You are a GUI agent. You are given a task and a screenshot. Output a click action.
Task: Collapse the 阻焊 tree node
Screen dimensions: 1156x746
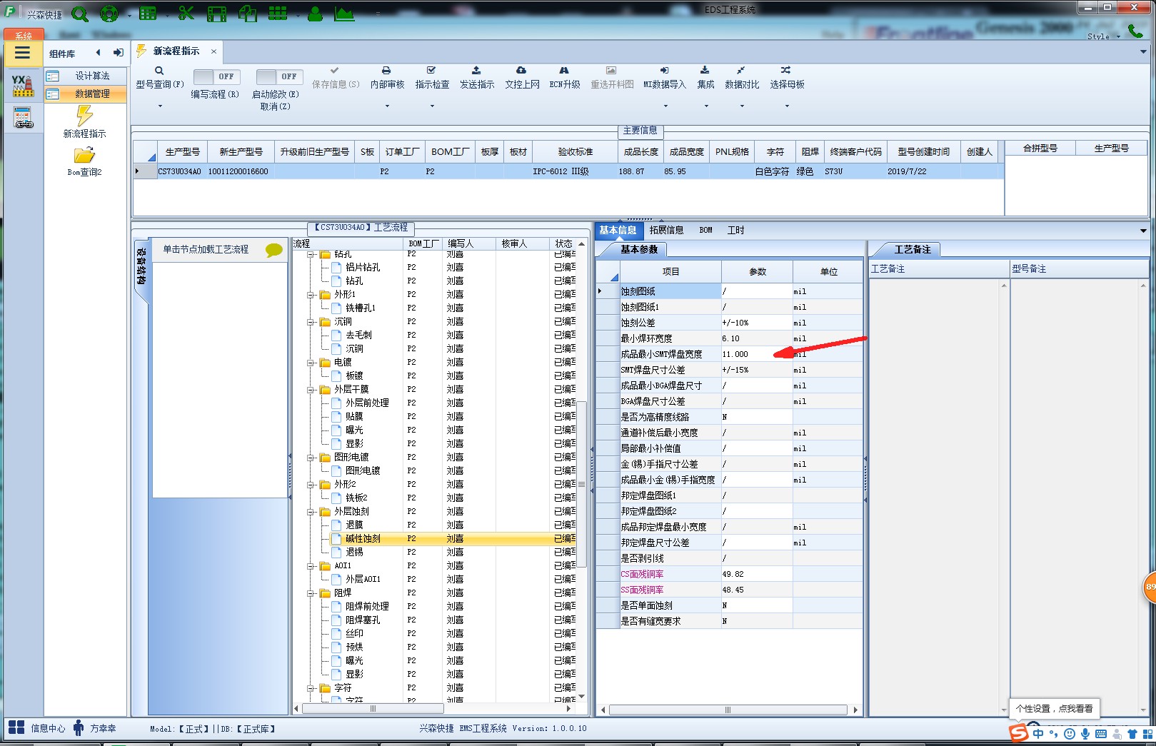311,593
